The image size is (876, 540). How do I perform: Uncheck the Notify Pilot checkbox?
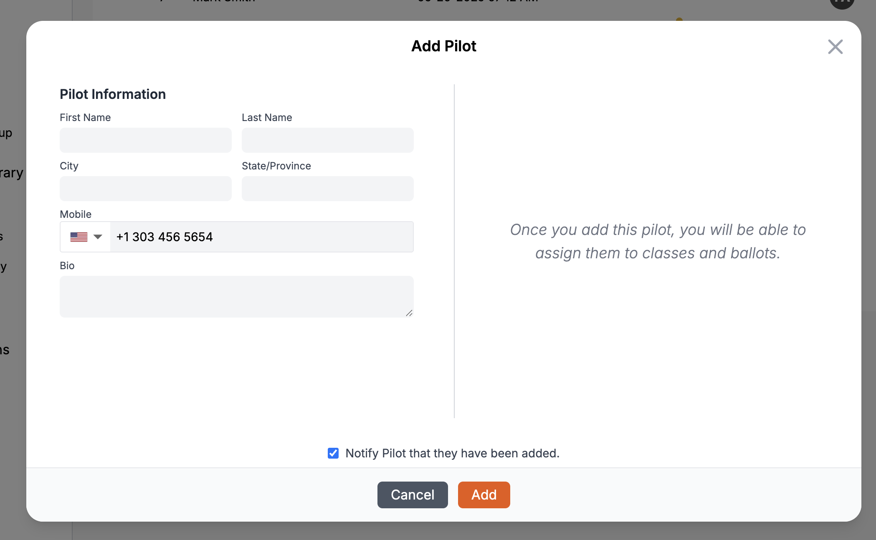tap(333, 453)
